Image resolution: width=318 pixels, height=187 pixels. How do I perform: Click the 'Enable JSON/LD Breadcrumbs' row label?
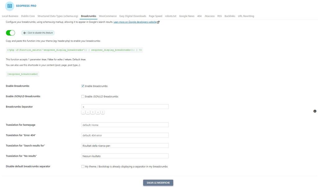click(x=23, y=96)
